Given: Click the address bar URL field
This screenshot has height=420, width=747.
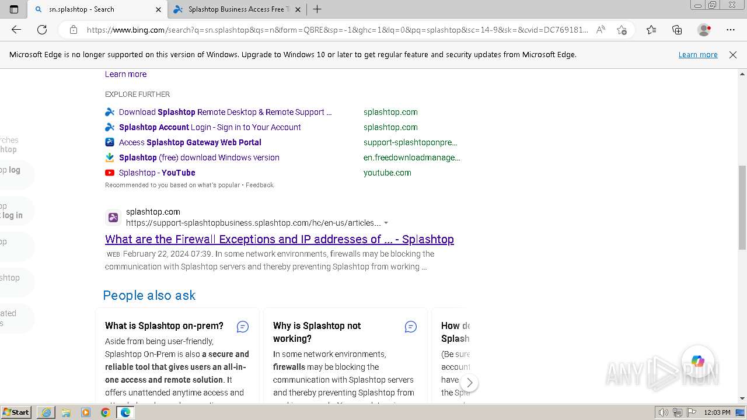Looking at the screenshot, I should pyautogui.click(x=337, y=30).
